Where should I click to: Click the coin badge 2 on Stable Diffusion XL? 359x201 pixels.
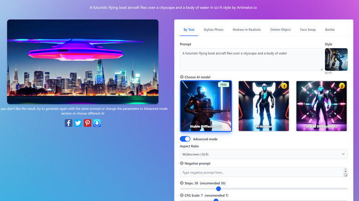[342, 86]
